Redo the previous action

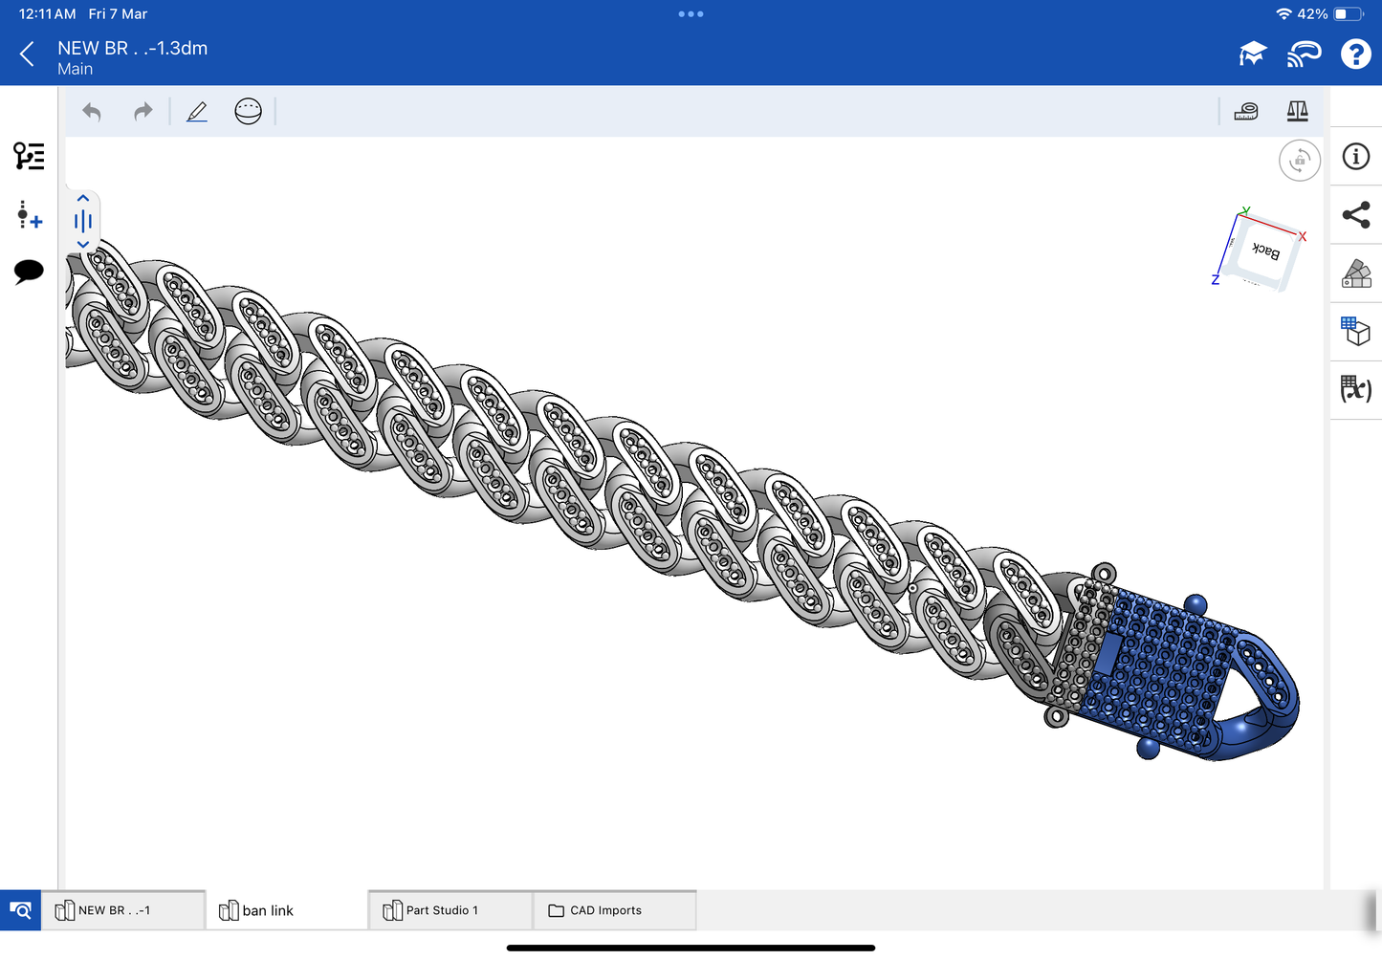click(143, 112)
